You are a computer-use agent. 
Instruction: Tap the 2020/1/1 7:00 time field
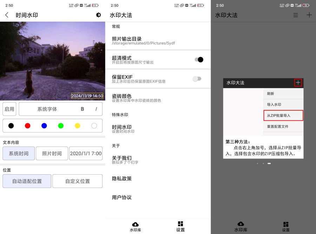click(x=86, y=153)
